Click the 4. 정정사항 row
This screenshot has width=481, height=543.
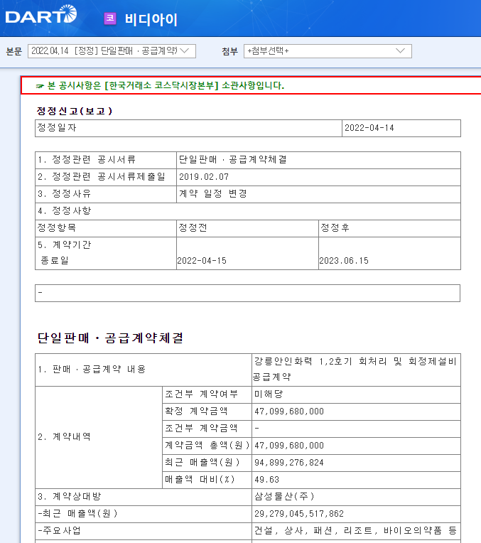248,211
